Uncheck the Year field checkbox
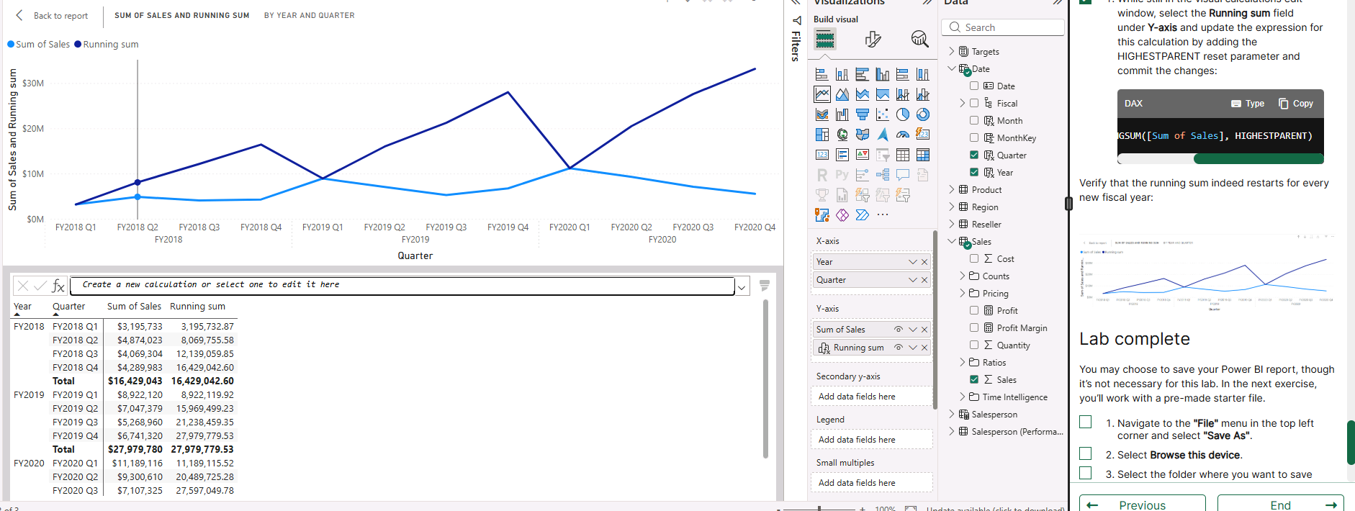The width and height of the screenshot is (1355, 511). tap(974, 172)
